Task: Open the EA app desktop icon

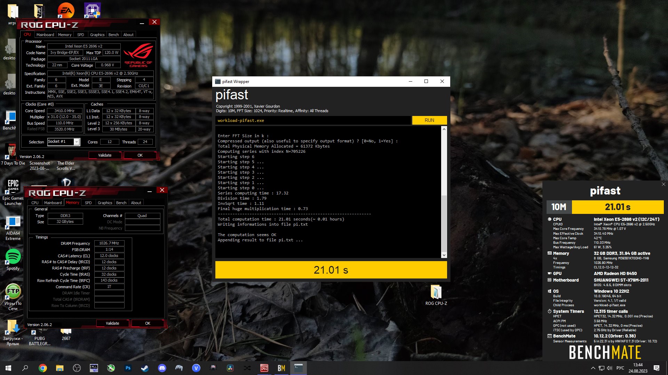Action: [66, 10]
